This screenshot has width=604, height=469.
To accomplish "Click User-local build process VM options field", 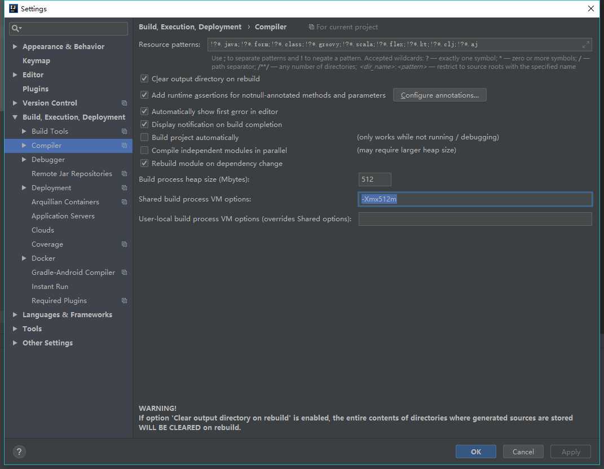I will click(x=475, y=219).
